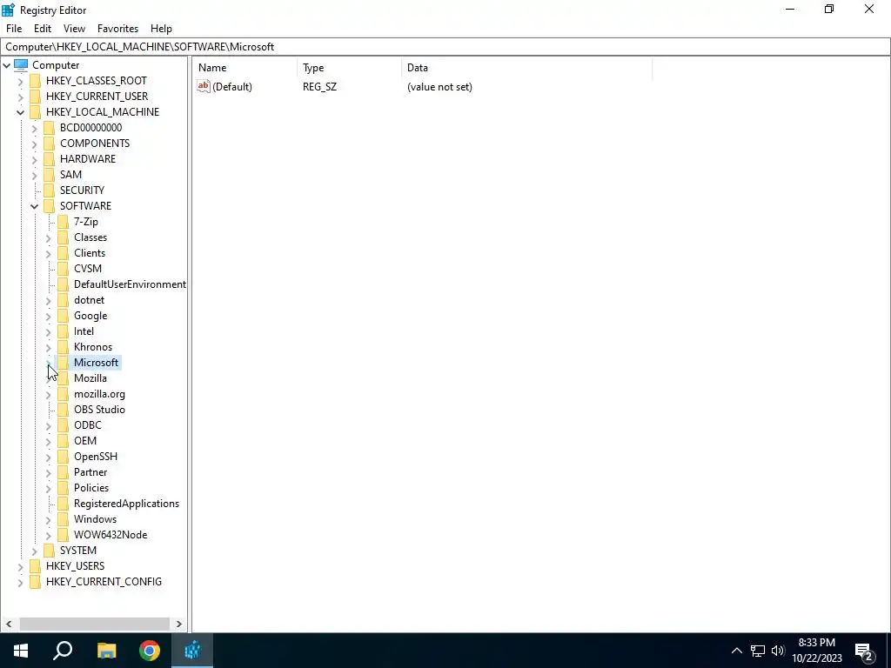Click tree pane scroll right arrow
Screen dimensions: 891x668
coord(179,624)
